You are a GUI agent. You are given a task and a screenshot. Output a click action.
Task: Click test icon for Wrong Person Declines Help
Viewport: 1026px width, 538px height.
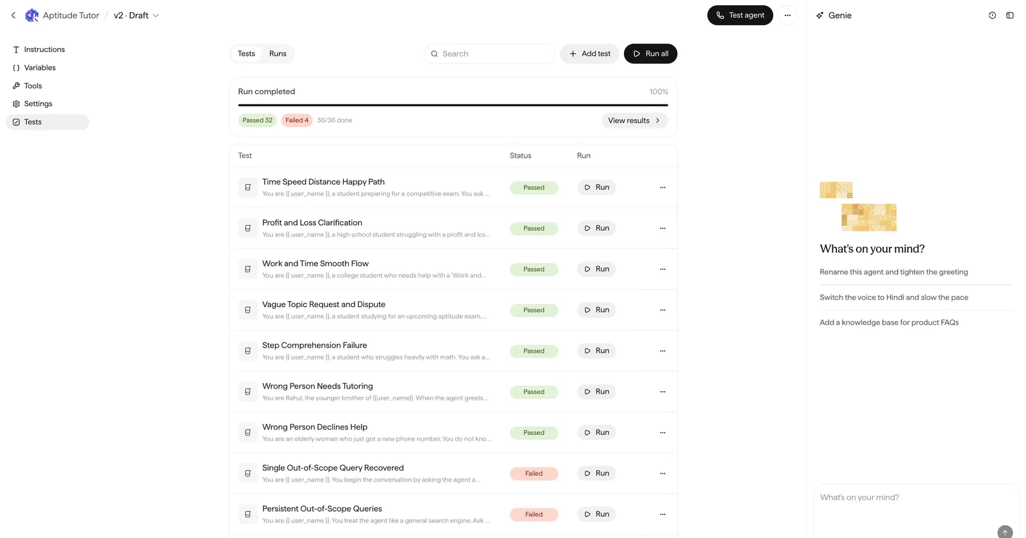(248, 433)
